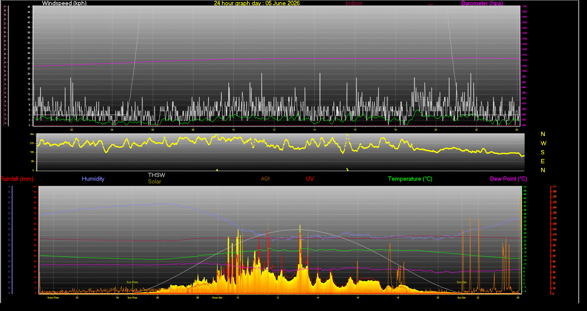Click the Sun Set label below the lower chart axis
Image resolution: width=587 pixels, height=311 pixels.
[x=461, y=298]
